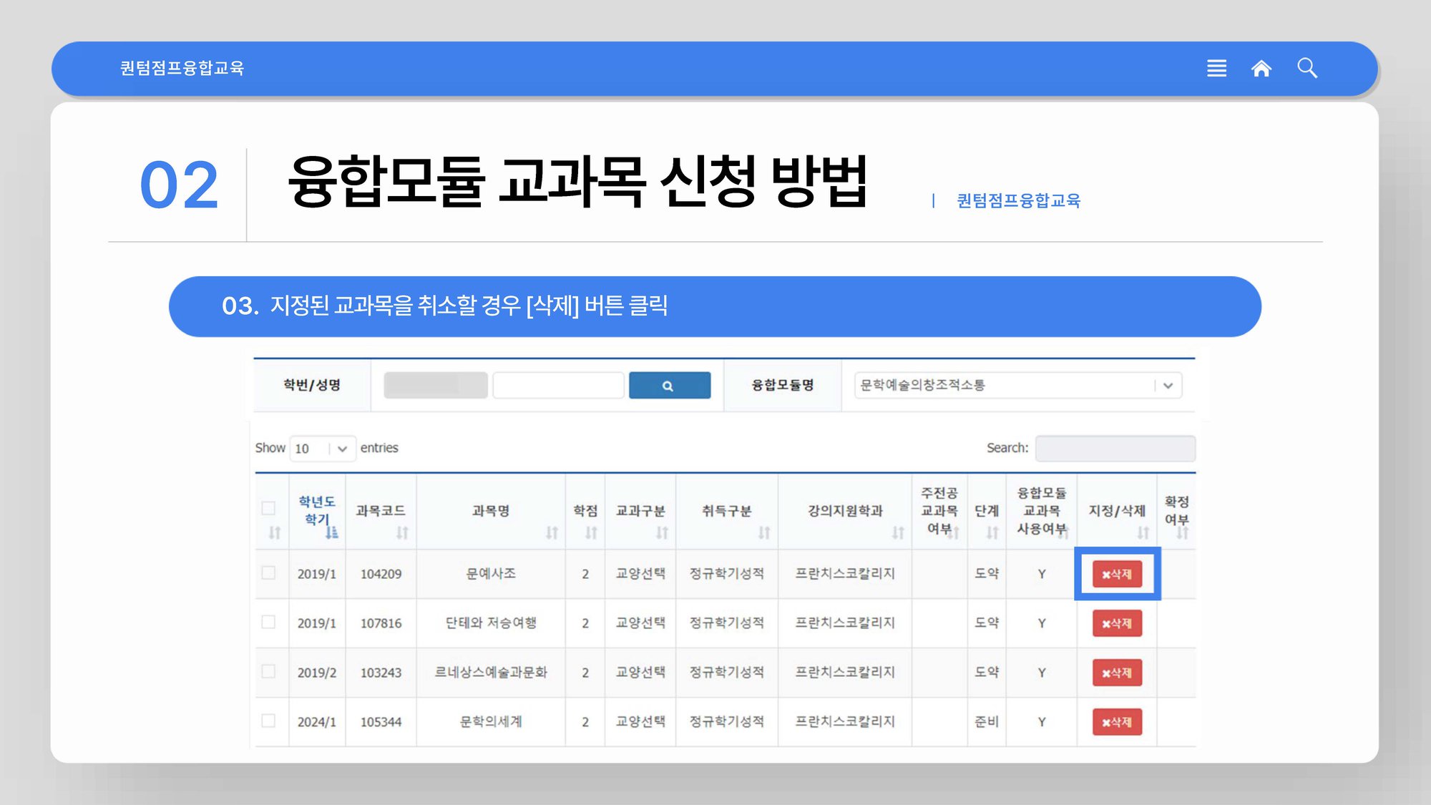
Task: Toggle the select-all header checkbox
Action: point(268,508)
